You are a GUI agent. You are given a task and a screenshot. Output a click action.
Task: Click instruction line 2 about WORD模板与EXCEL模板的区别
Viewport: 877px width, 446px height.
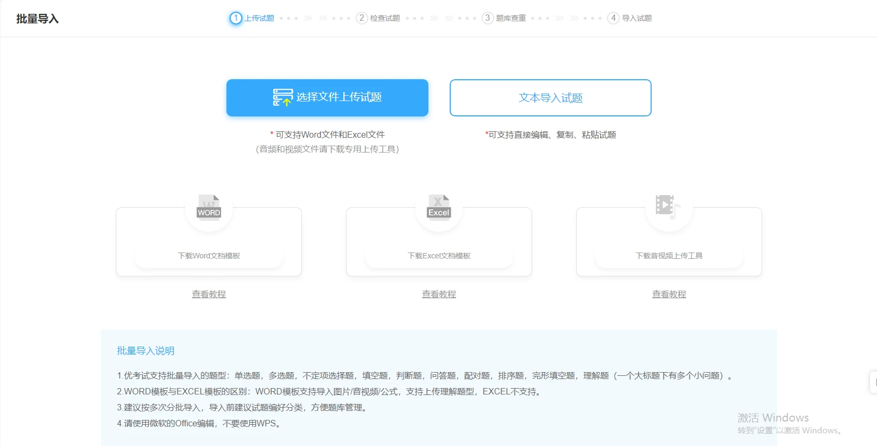click(x=330, y=391)
